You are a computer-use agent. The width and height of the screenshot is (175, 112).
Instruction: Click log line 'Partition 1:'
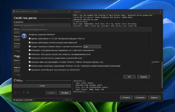pyautogui.click(x=79, y=81)
